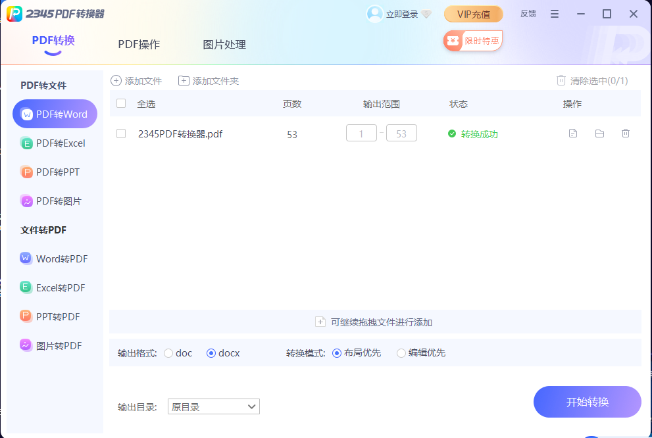Click the PPT转PDF orange P icon

tap(26, 316)
